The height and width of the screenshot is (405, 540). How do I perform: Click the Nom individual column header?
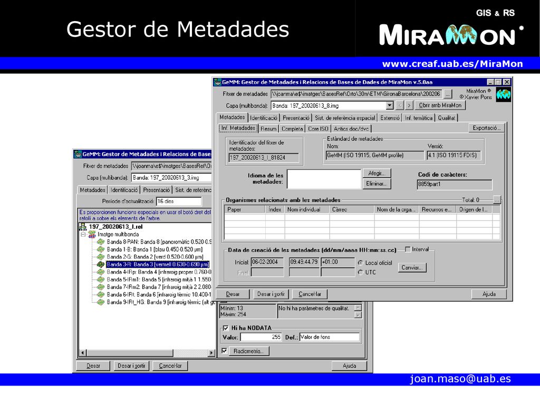[307, 209]
